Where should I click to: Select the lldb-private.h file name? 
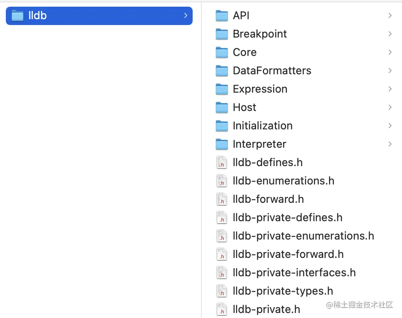click(x=266, y=309)
